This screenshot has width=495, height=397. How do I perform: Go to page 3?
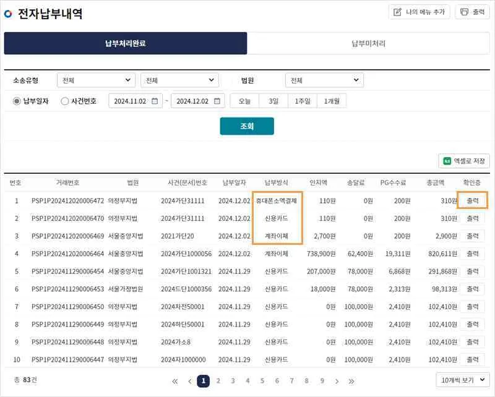pyautogui.click(x=233, y=381)
